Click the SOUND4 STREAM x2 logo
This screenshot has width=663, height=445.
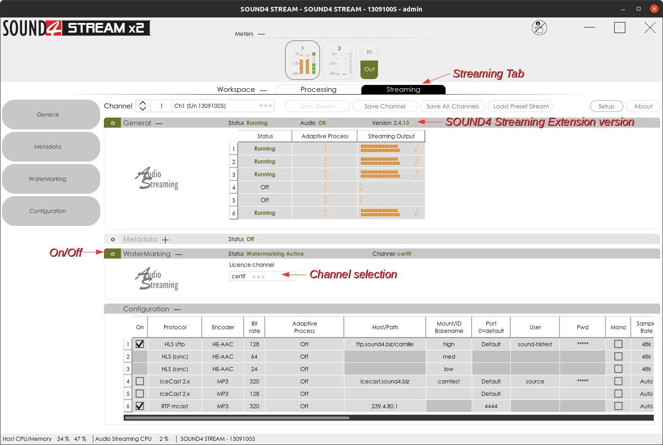tap(76, 28)
